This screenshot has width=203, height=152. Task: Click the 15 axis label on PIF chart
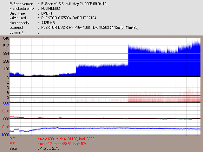coord(7,77)
